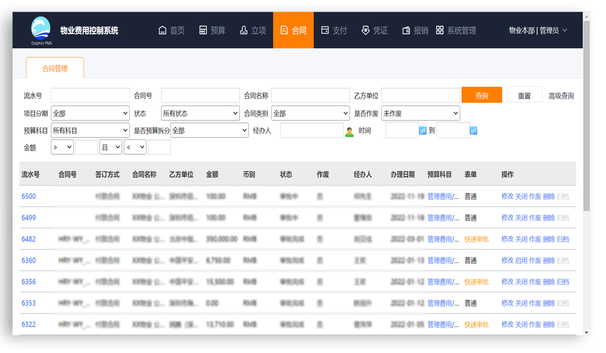Screen dimensions: 606x353
Task: Open the start date calendar icon
Action: (423, 130)
